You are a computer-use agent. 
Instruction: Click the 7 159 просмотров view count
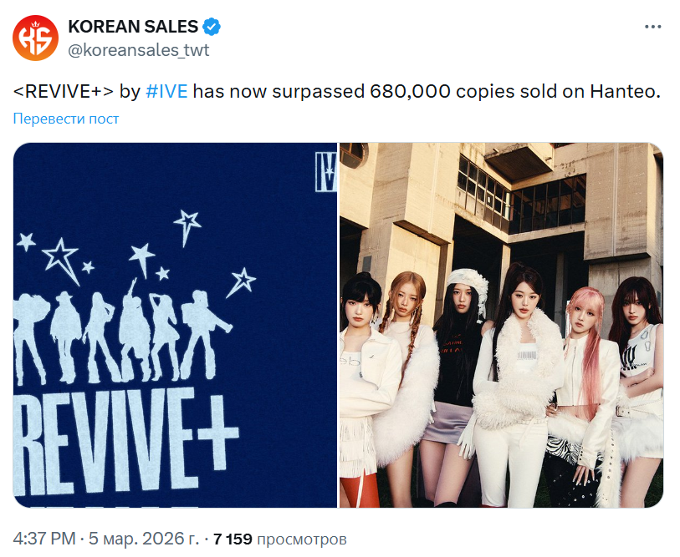280,539
